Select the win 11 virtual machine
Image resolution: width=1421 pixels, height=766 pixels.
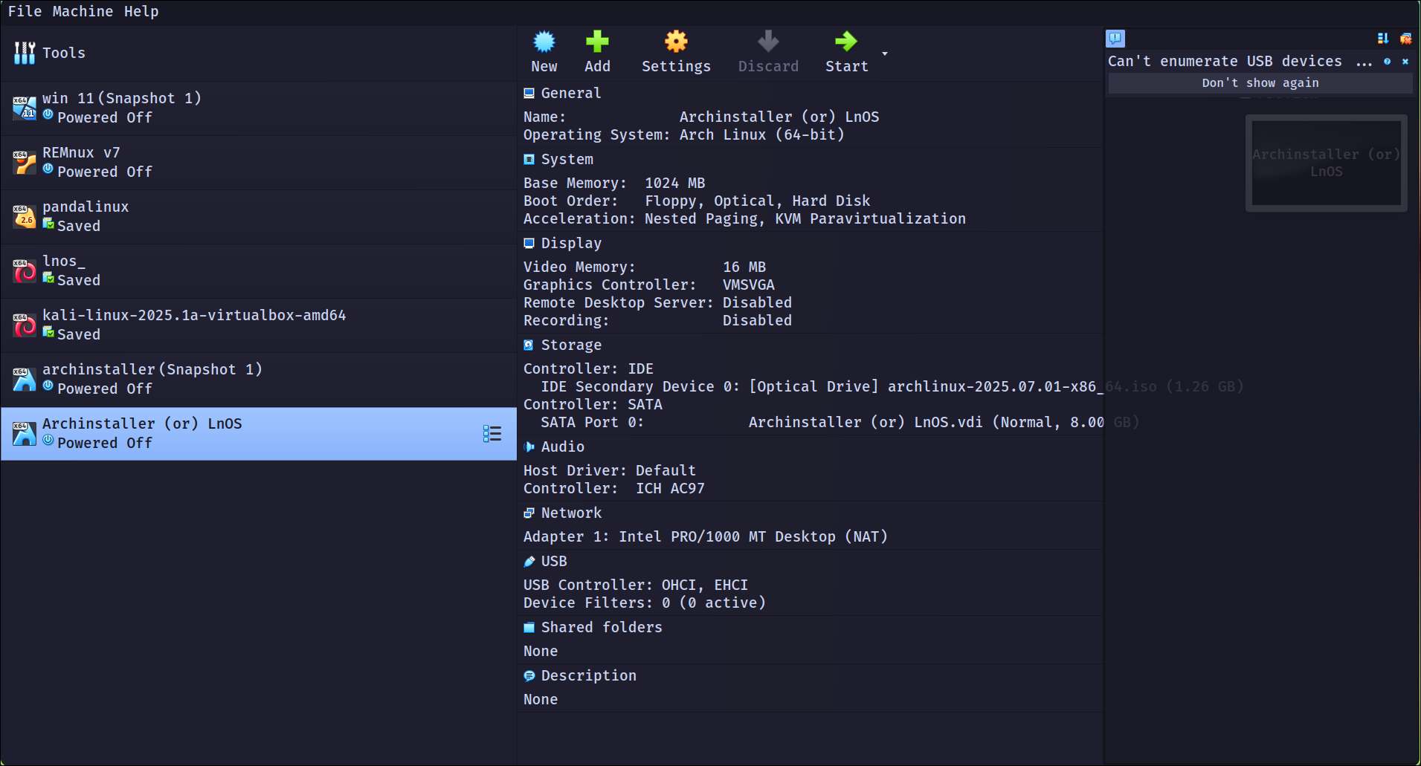[259, 108]
